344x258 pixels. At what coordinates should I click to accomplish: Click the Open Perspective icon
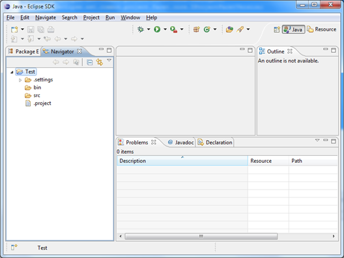[x=277, y=29]
